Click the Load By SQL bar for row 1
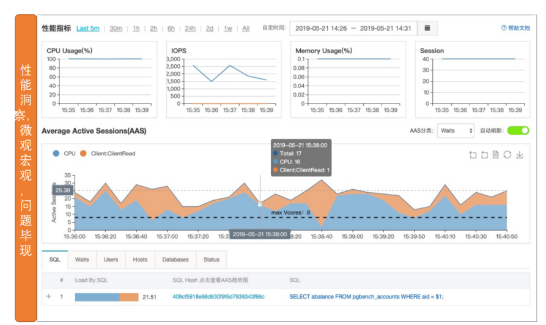 click(106, 297)
